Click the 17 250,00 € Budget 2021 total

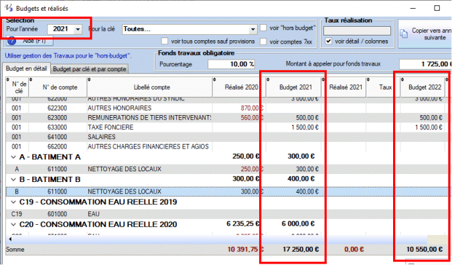(301, 250)
